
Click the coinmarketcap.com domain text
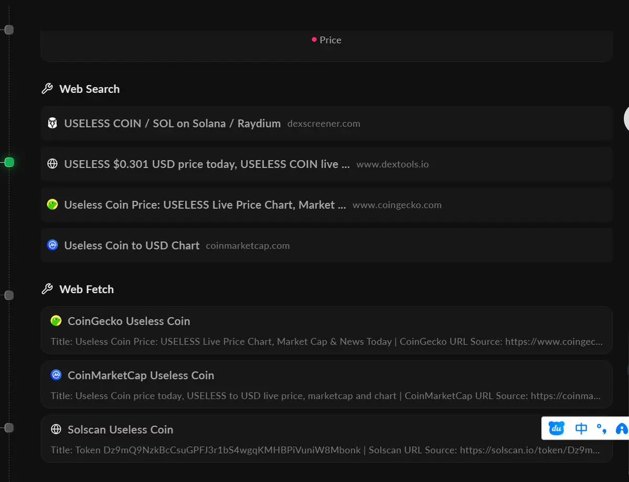pyautogui.click(x=248, y=245)
